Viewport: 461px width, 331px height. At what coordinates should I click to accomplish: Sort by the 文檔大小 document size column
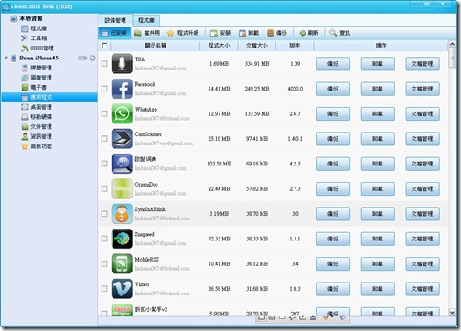tap(257, 46)
